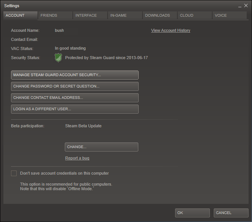
Task: Open the Report a bug link
Action: (77, 158)
